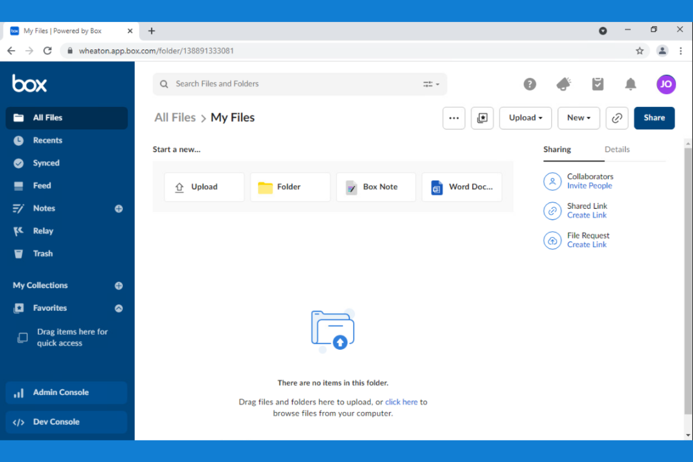Open search filter options
The height and width of the screenshot is (462, 693).
coord(431,84)
